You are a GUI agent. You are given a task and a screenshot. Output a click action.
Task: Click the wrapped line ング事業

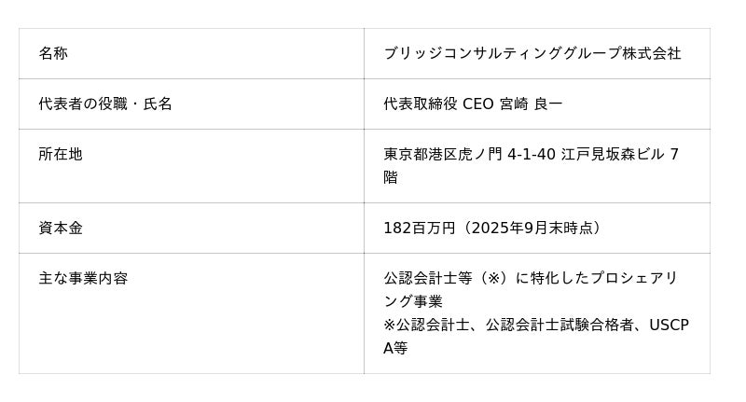(413, 301)
